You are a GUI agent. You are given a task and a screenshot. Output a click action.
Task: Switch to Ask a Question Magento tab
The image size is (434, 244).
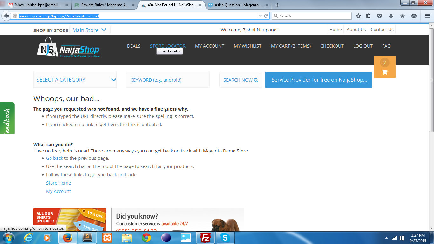coord(238,5)
